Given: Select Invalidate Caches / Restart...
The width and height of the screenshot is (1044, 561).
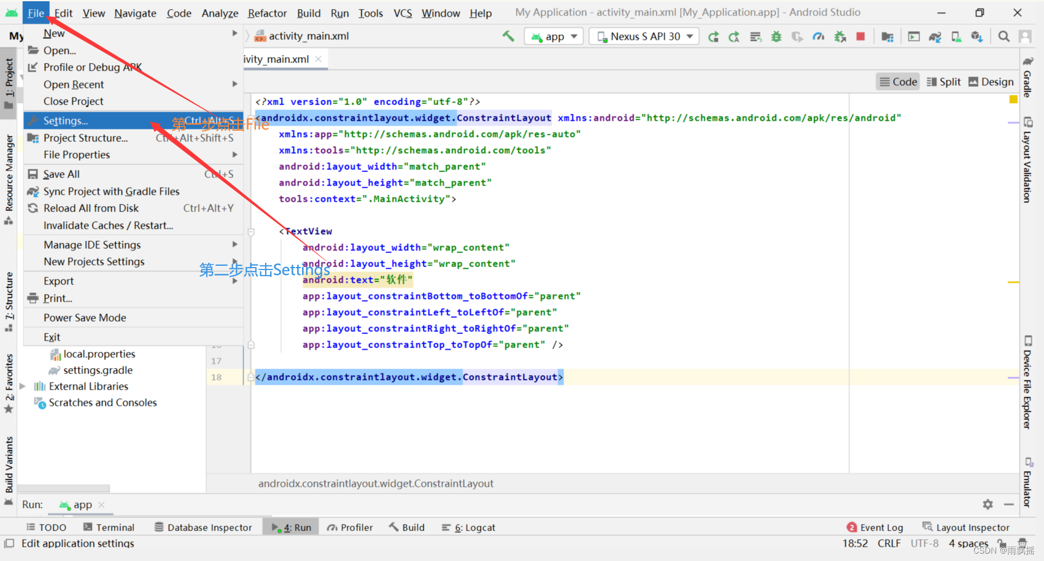Looking at the screenshot, I should click(x=133, y=225).
